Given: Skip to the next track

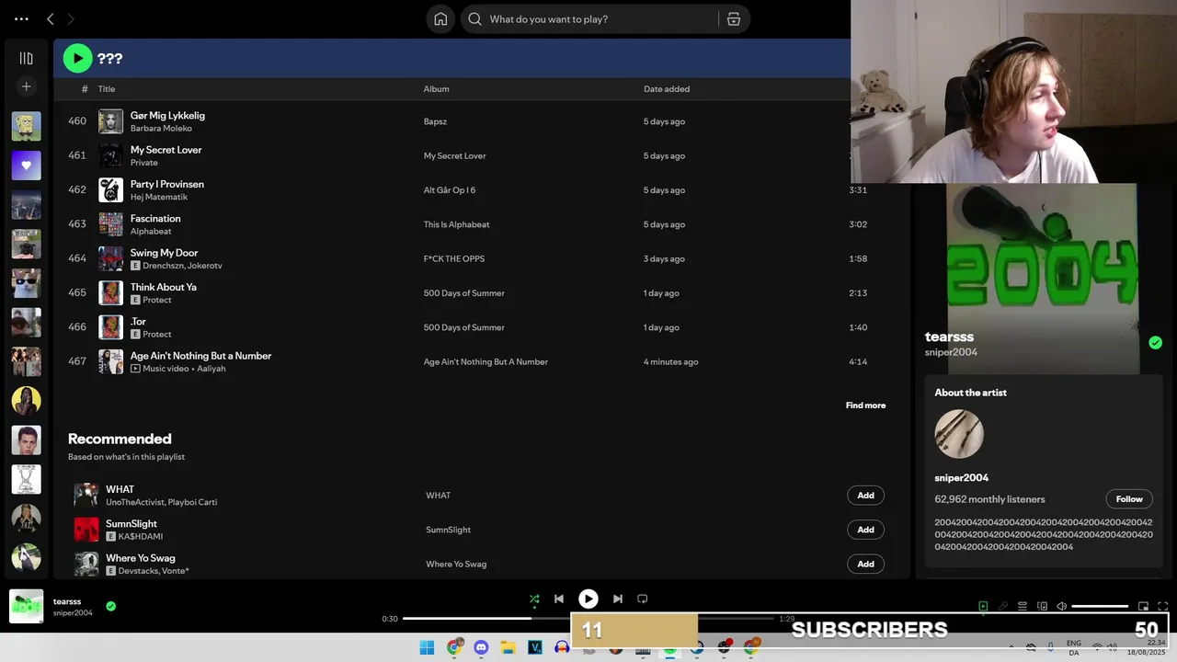Looking at the screenshot, I should [617, 599].
